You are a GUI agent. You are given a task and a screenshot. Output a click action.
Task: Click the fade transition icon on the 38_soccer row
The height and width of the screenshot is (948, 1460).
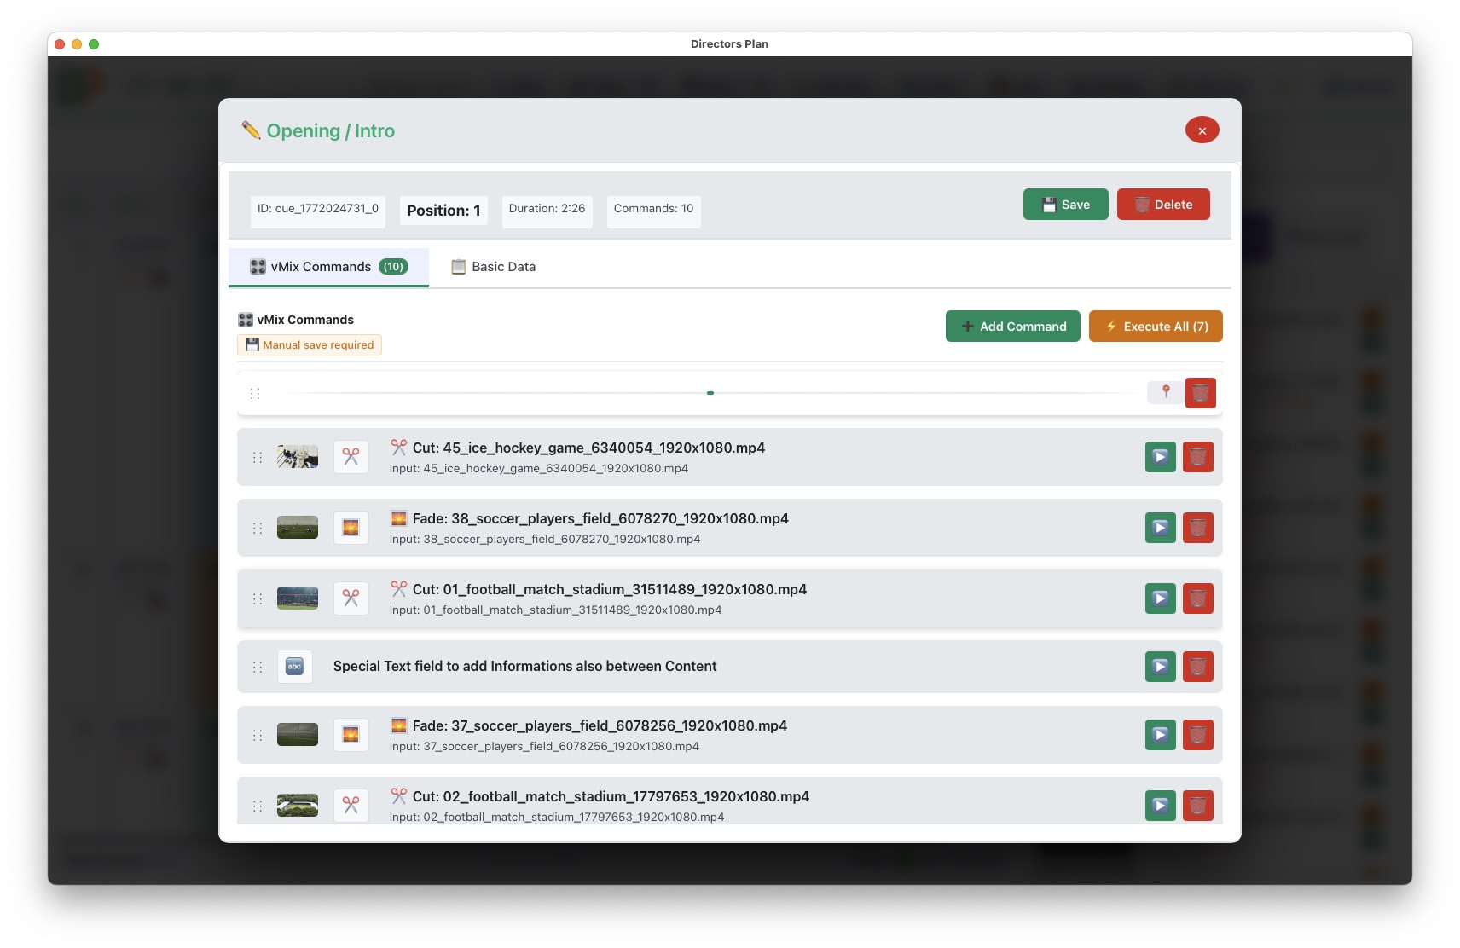pos(351,527)
